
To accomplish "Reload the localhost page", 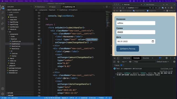I will pos(120,8).
